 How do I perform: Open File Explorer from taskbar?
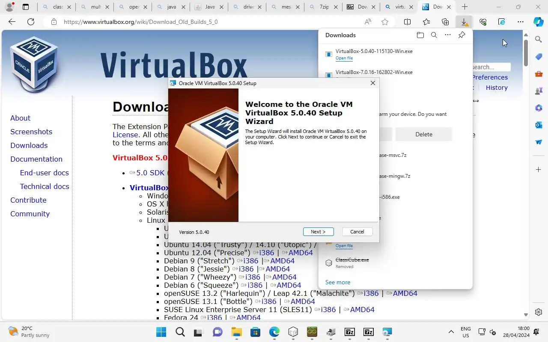coord(237,332)
